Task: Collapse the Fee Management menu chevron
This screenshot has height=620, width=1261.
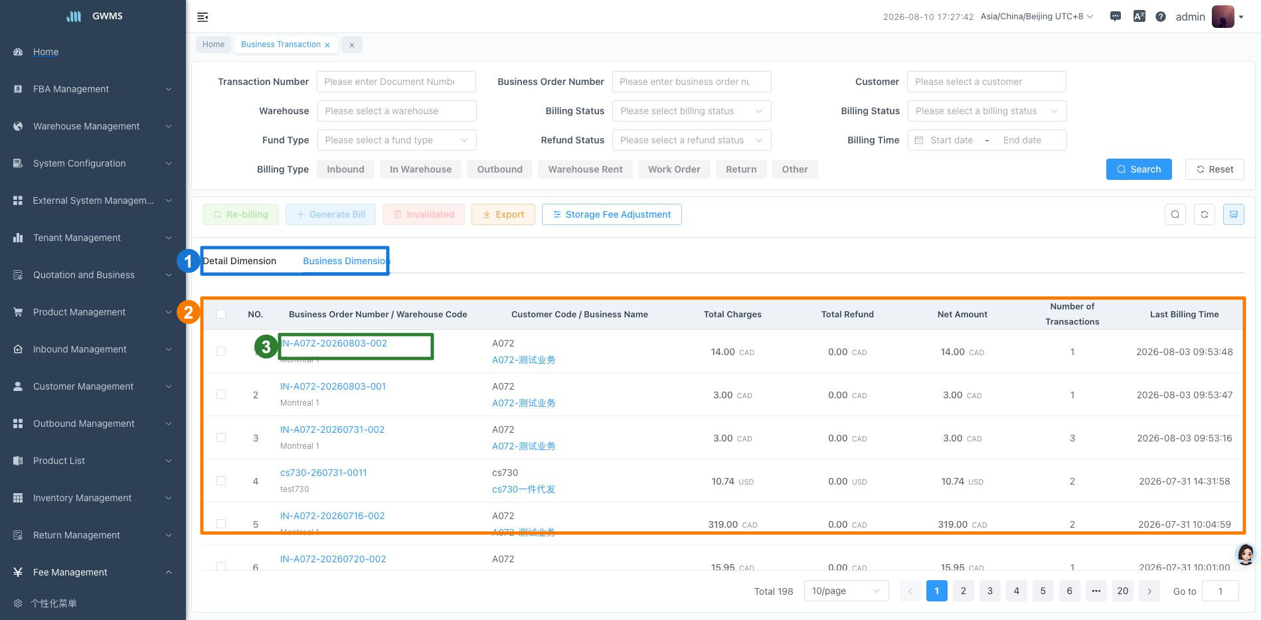Action: coord(169,572)
